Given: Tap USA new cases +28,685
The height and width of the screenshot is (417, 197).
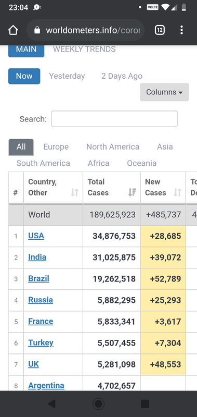Looking at the screenshot, I should (x=165, y=236).
